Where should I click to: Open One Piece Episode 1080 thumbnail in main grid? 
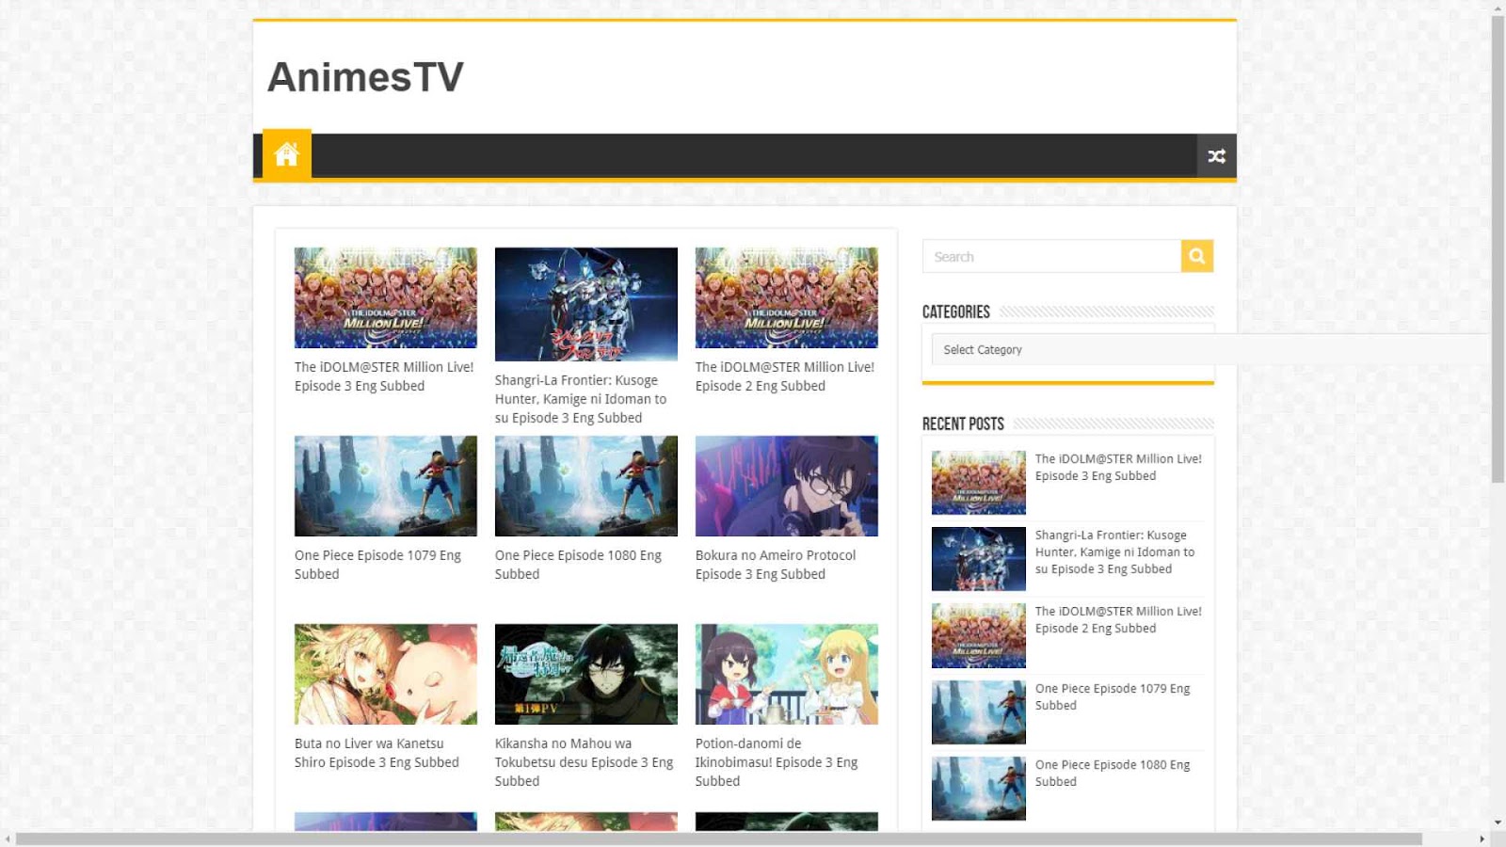pyautogui.click(x=586, y=486)
